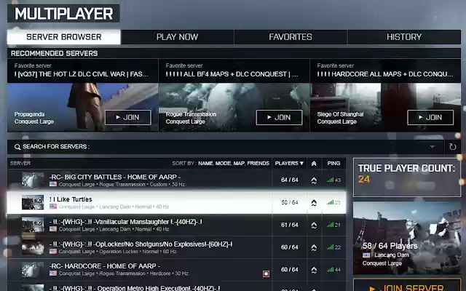Click the US flag in server preview panel
The height and width of the screenshot is (291, 466).
[366, 255]
